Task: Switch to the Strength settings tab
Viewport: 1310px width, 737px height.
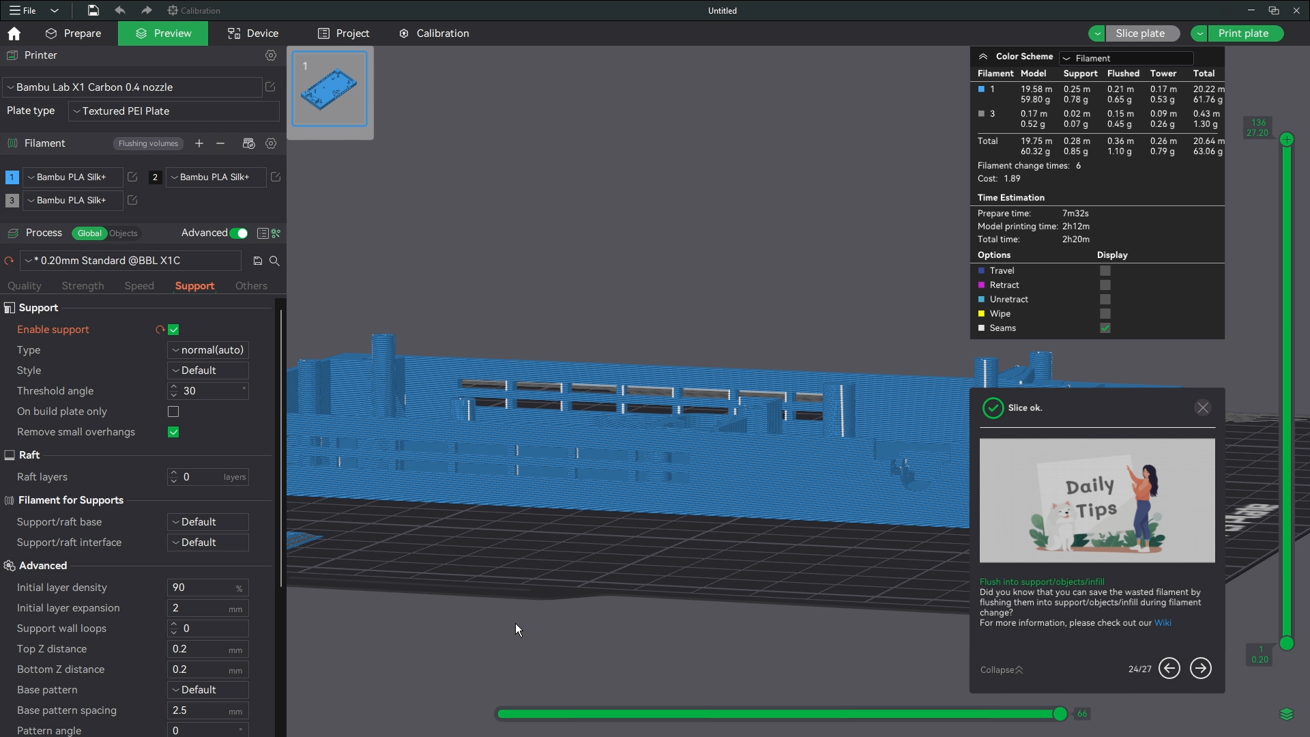Action: 83,286
